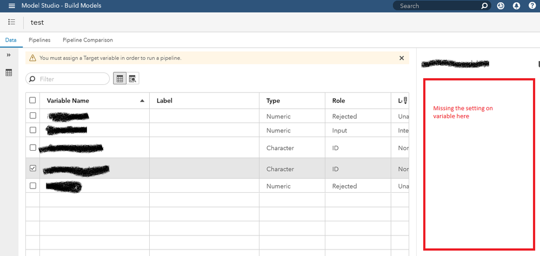
Task: Toggle the select-all header checkbox
Action: 32,100
